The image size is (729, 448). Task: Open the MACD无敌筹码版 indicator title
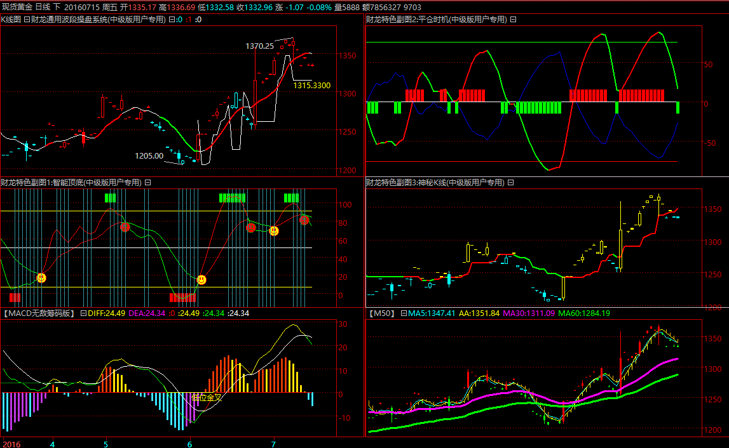pos(38,313)
